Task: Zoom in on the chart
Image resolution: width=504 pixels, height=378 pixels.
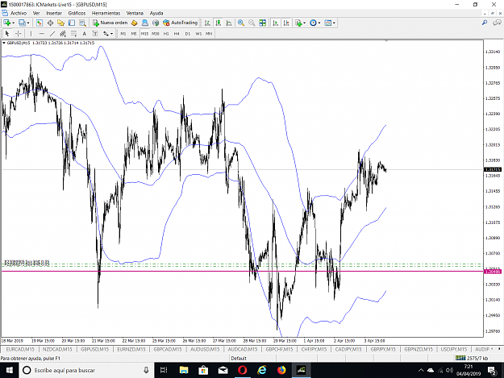Action: [241, 23]
